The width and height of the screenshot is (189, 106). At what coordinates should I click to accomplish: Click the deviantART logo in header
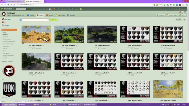pos(6,9)
